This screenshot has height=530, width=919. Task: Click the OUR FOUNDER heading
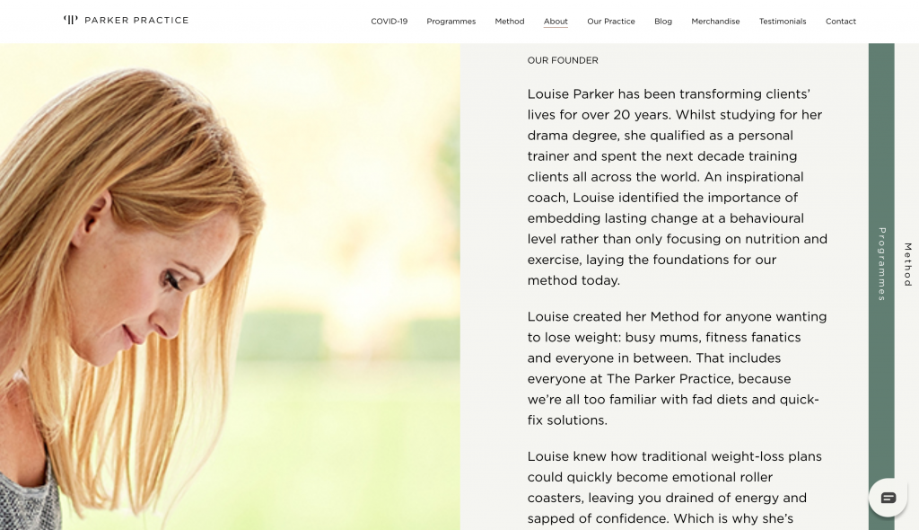[x=563, y=60]
